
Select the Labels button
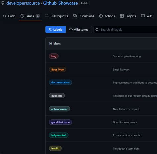pos(56,30)
